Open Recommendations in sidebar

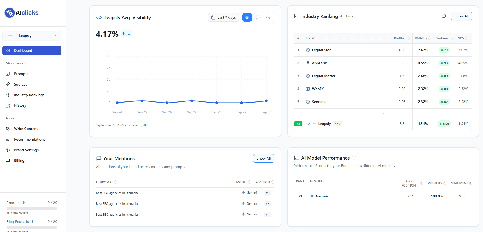click(30, 139)
